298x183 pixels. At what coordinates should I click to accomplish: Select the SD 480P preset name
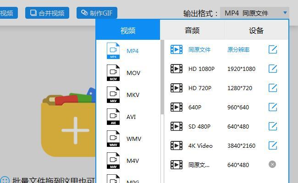pyautogui.click(x=199, y=127)
